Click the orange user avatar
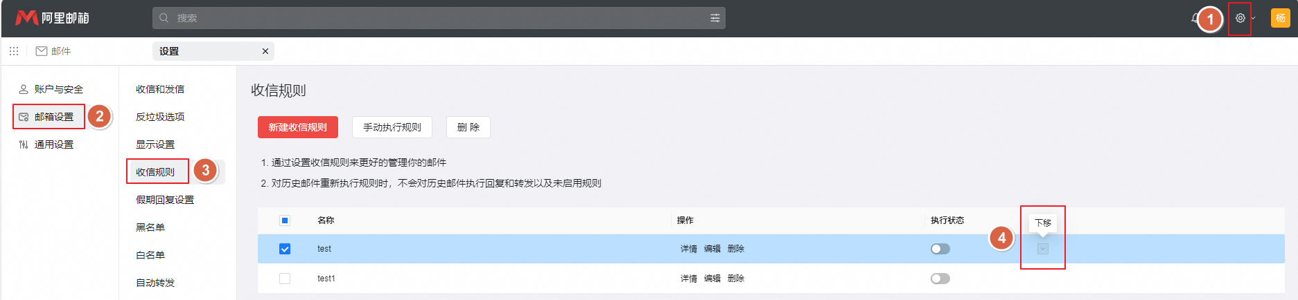Image resolution: width=1298 pixels, height=300 pixels. coord(1280,18)
